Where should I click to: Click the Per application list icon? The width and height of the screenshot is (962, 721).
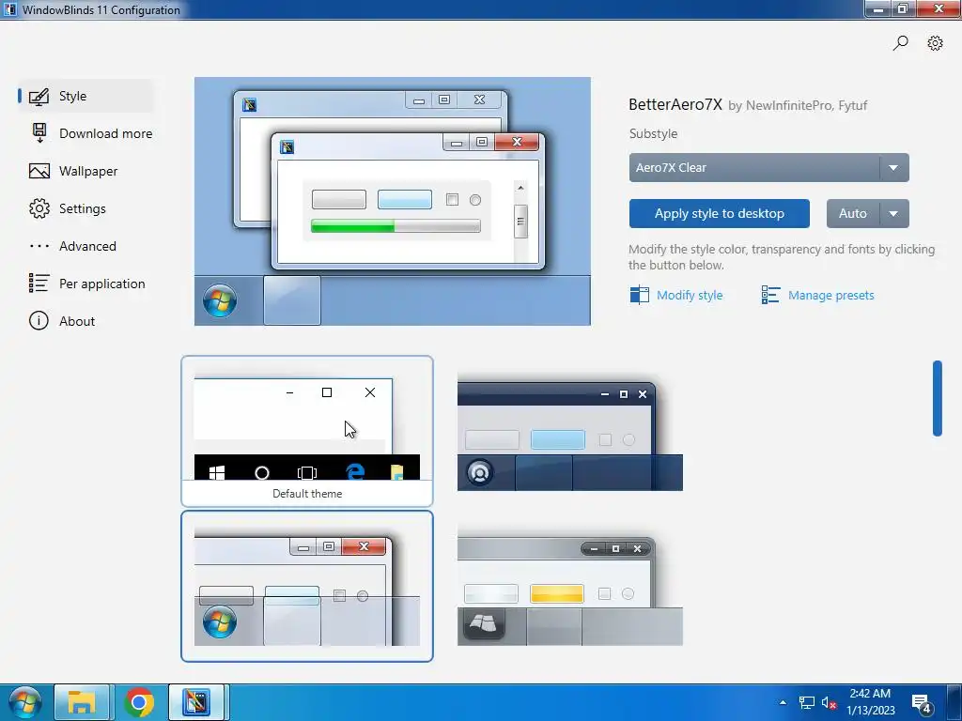pyautogui.click(x=39, y=284)
